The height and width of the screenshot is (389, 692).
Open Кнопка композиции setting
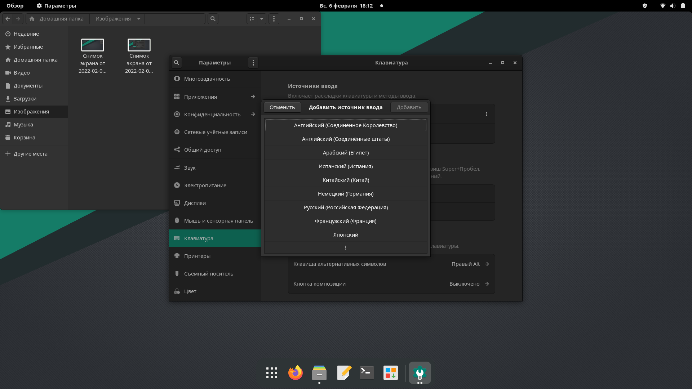[391, 284]
